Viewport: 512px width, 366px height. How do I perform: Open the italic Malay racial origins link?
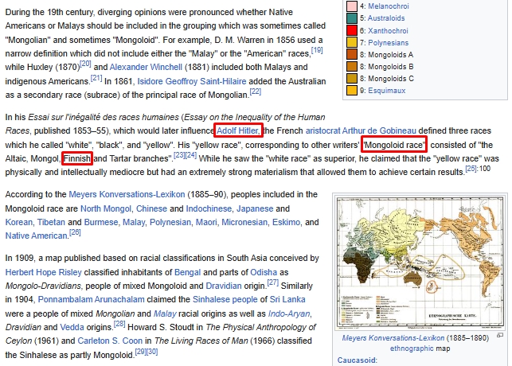165,313
